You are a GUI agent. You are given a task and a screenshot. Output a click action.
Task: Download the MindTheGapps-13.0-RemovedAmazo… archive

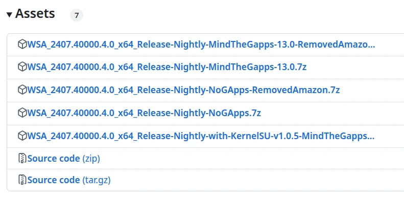(201, 45)
